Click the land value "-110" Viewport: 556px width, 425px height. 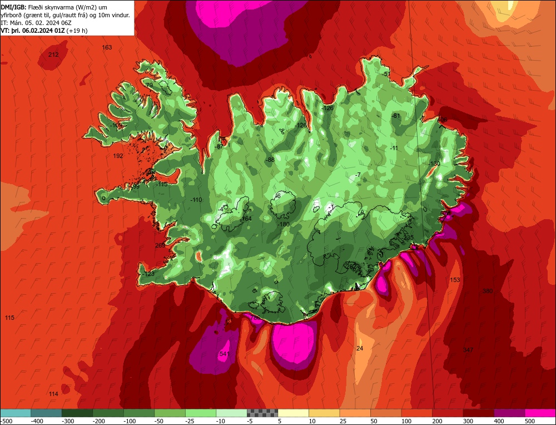click(196, 200)
